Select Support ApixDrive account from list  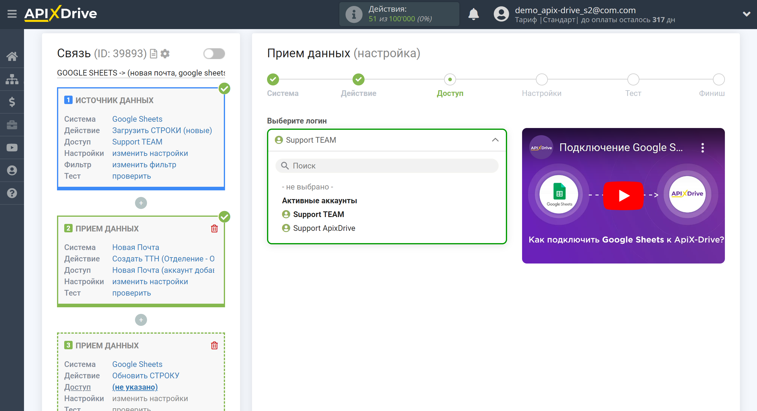[324, 228]
